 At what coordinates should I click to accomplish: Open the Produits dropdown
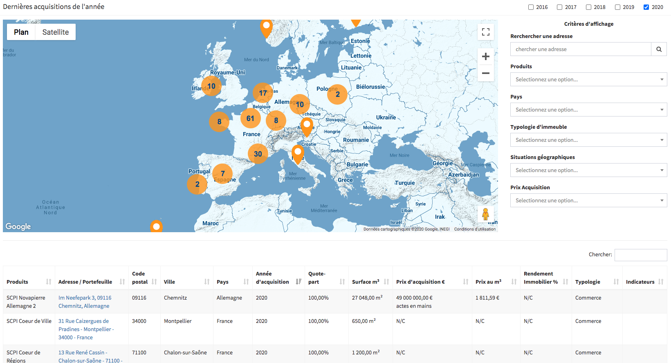(x=588, y=79)
